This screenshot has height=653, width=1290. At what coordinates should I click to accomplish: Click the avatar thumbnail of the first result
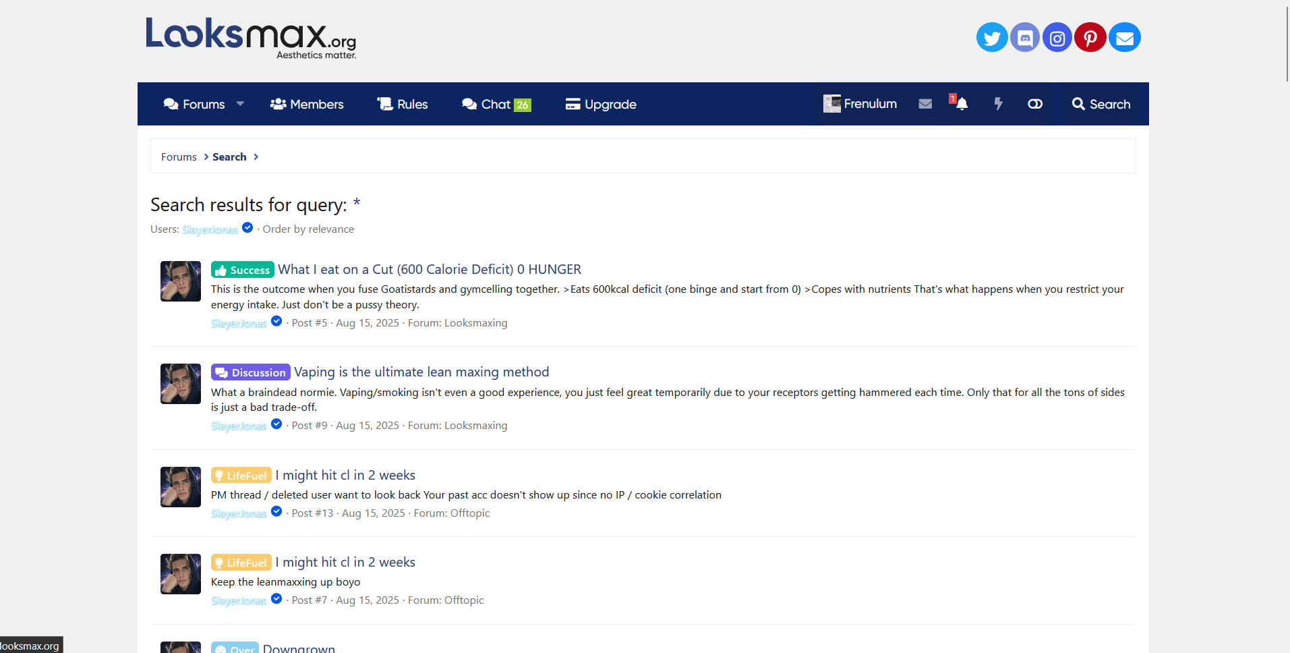[x=181, y=281]
